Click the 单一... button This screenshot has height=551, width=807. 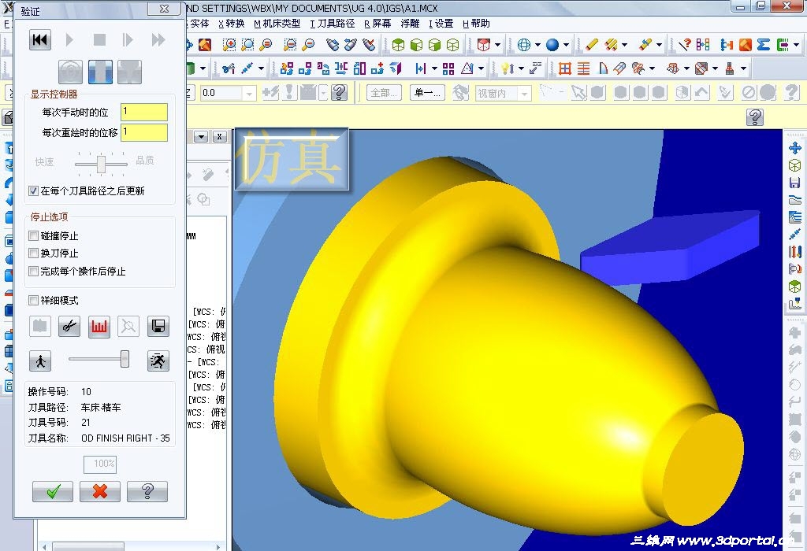pos(428,93)
